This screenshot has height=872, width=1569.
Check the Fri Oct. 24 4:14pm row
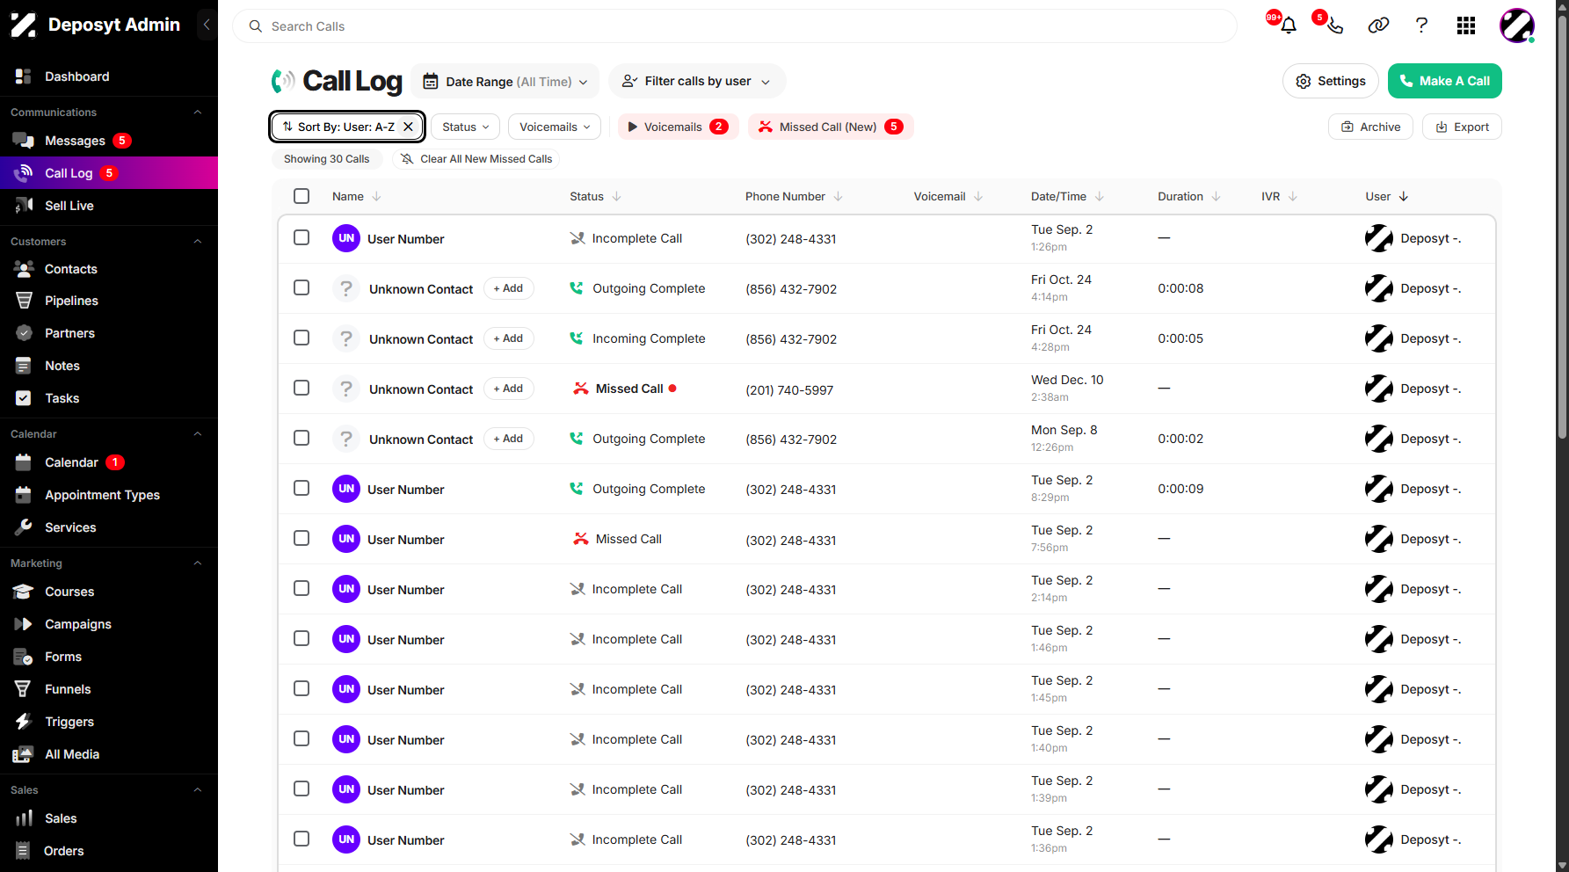301,287
